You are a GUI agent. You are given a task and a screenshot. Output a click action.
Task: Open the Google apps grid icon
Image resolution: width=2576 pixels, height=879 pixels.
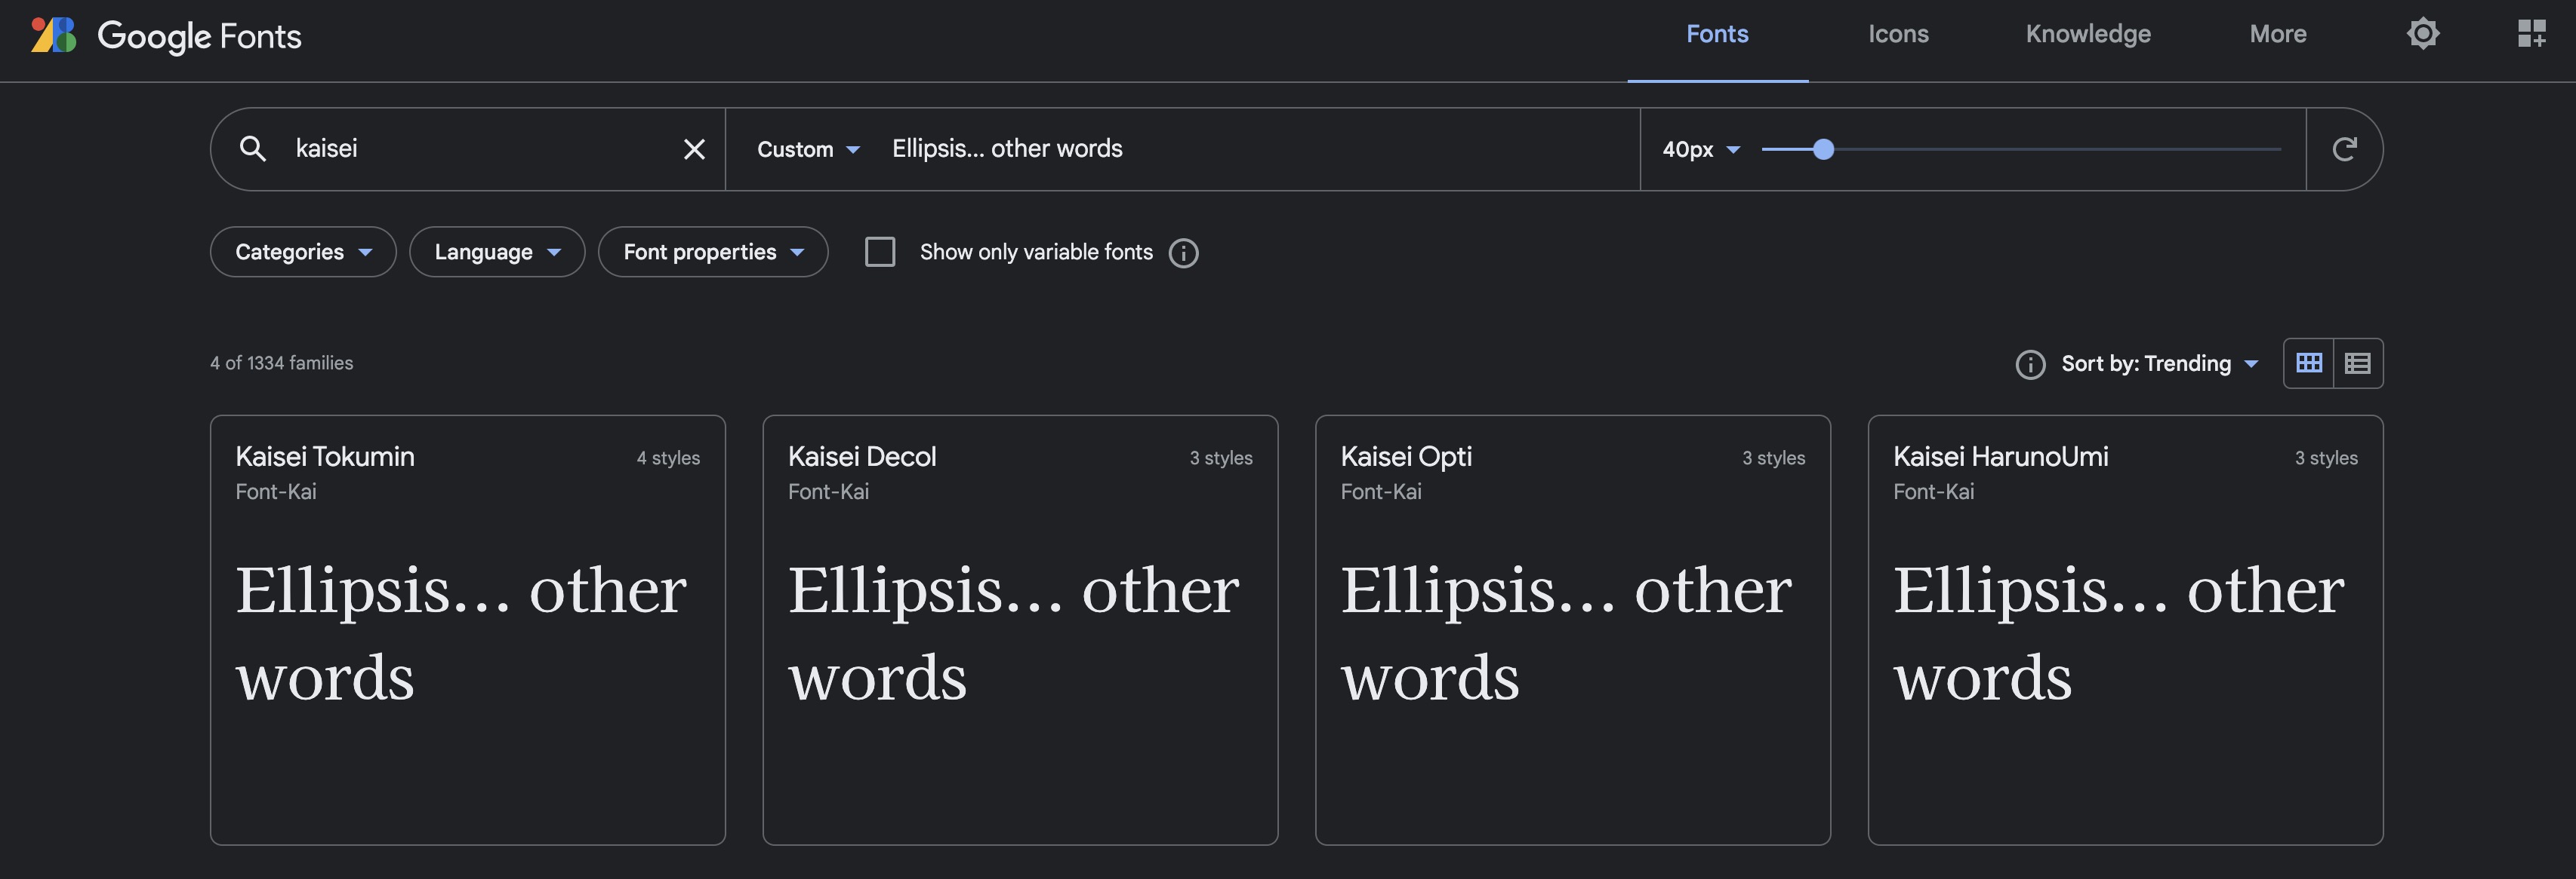tap(2534, 33)
